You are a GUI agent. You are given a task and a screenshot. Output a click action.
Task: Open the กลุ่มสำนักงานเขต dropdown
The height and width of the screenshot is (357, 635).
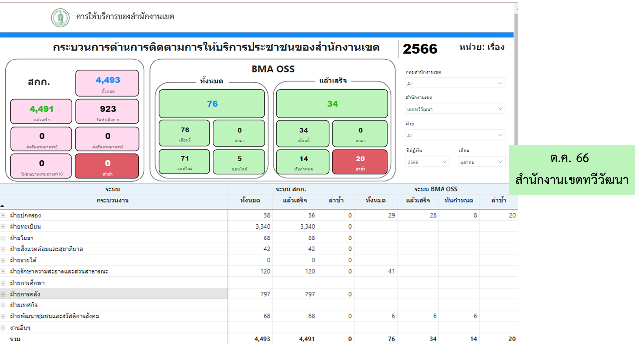tap(455, 84)
